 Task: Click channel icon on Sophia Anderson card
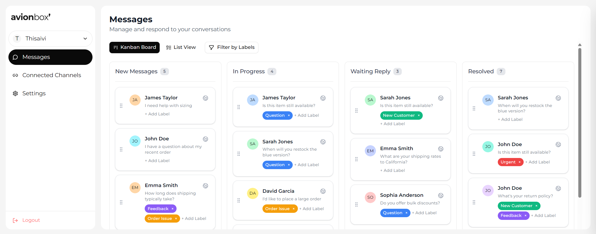click(x=441, y=195)
